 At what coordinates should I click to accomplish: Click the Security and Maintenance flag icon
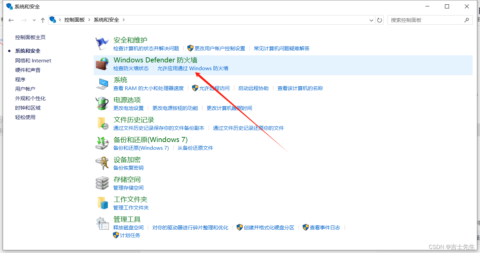pyautogui.click(x=102, y=44)
